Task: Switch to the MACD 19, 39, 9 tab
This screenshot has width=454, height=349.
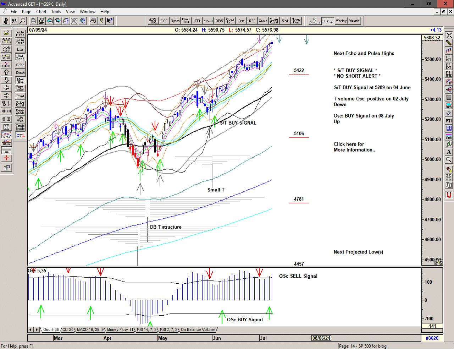Action: pyautogui.click(x=90, y=330)
